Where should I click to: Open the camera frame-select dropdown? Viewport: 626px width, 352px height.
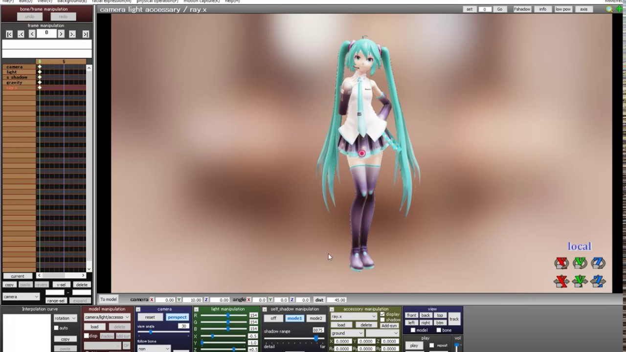(21, 297)
